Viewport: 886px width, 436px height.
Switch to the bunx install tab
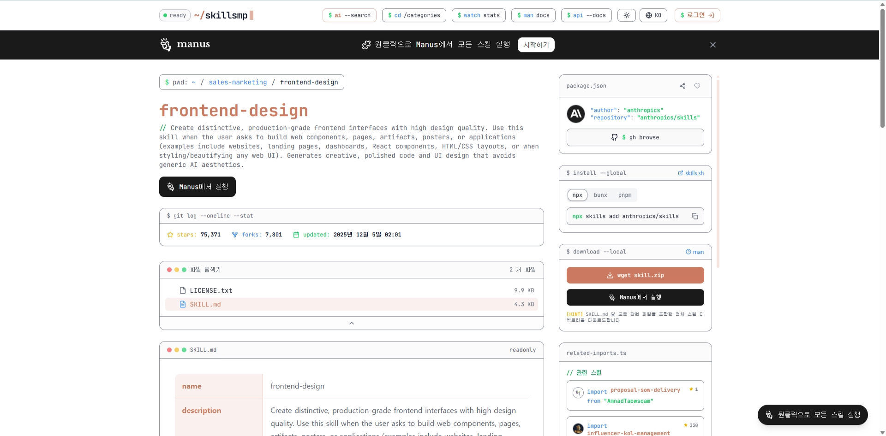coord(600,195)
